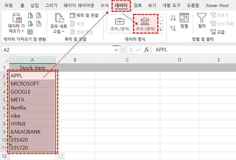Click the 속성 properties button
The width and height of the screenshot is (236, 160).
click(77, 24)
